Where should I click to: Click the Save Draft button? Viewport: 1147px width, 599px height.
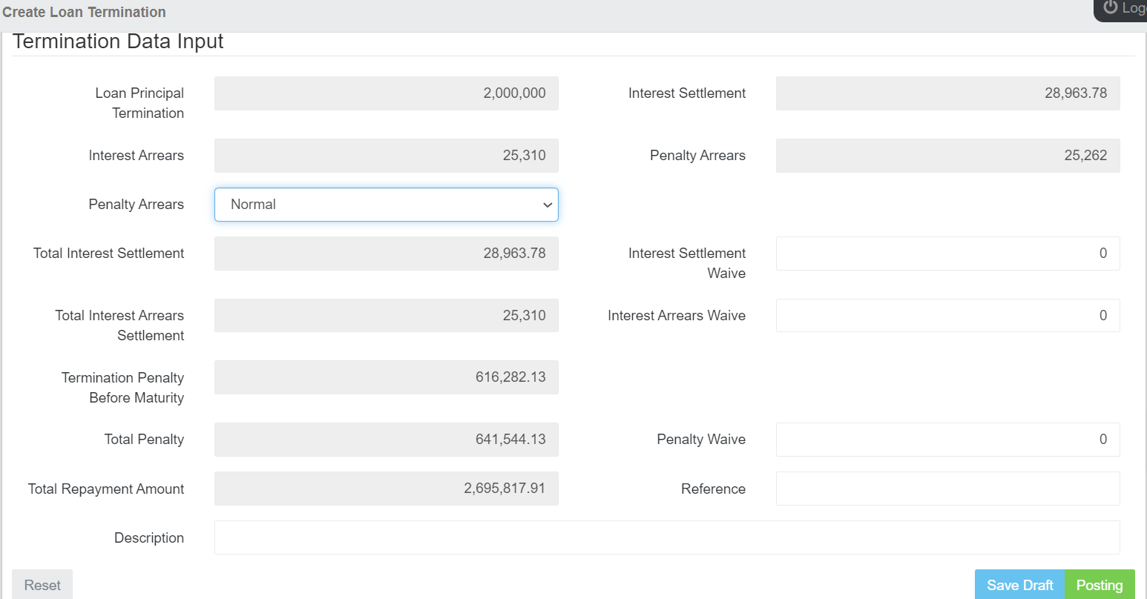coord(1019,585)
